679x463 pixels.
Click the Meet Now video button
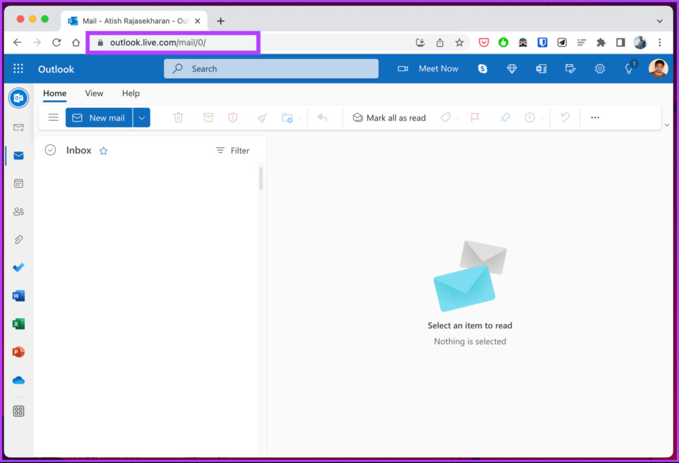428,69
